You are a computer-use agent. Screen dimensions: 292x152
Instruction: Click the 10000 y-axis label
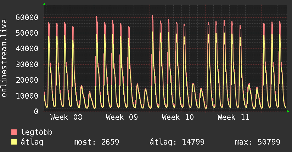(27, 96)
